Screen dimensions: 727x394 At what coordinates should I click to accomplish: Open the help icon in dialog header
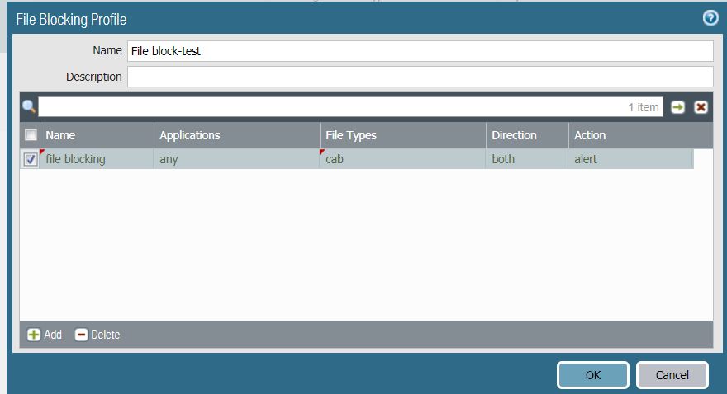710,18
